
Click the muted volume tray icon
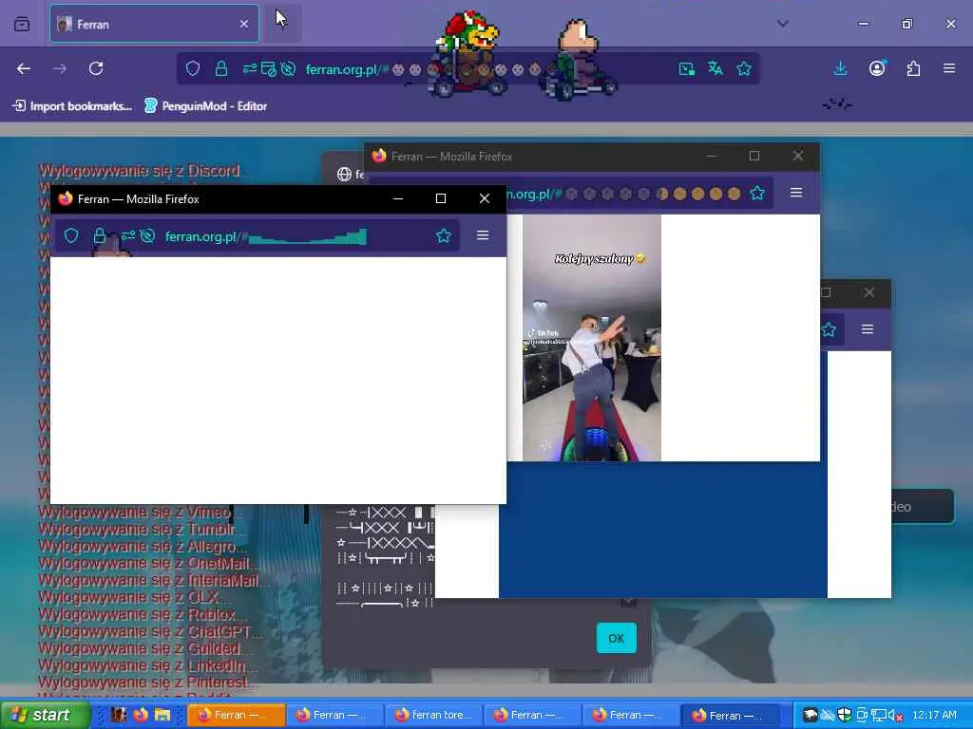(x=895, y=715)
